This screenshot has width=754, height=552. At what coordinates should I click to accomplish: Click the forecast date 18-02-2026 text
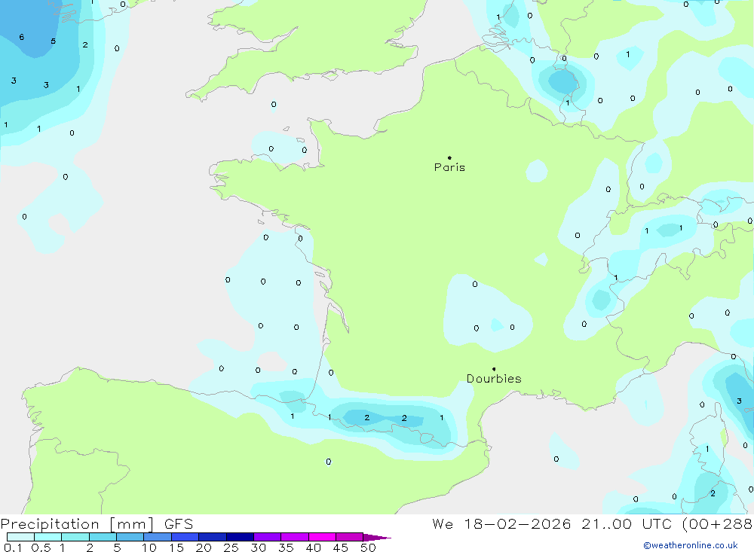tap(517, 524)
